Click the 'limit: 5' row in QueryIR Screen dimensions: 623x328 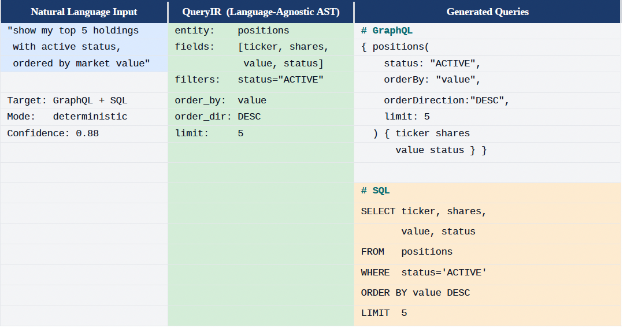coord(209,133)
